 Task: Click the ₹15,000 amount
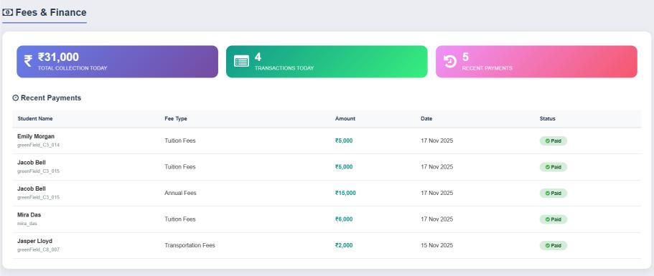345,193
